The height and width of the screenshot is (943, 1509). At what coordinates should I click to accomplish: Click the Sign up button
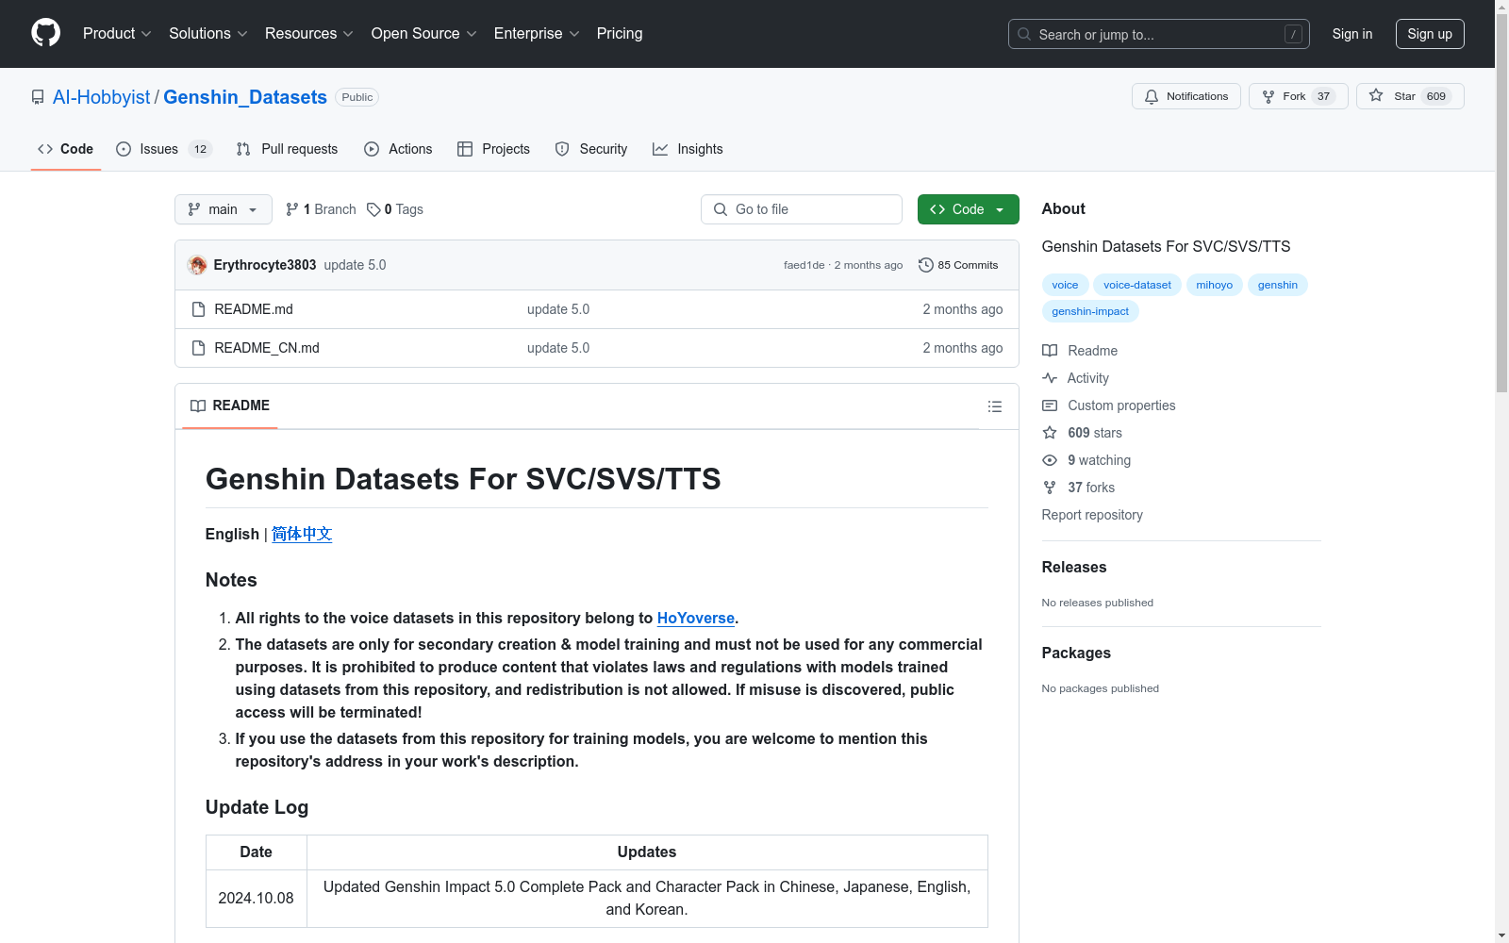1429,34
